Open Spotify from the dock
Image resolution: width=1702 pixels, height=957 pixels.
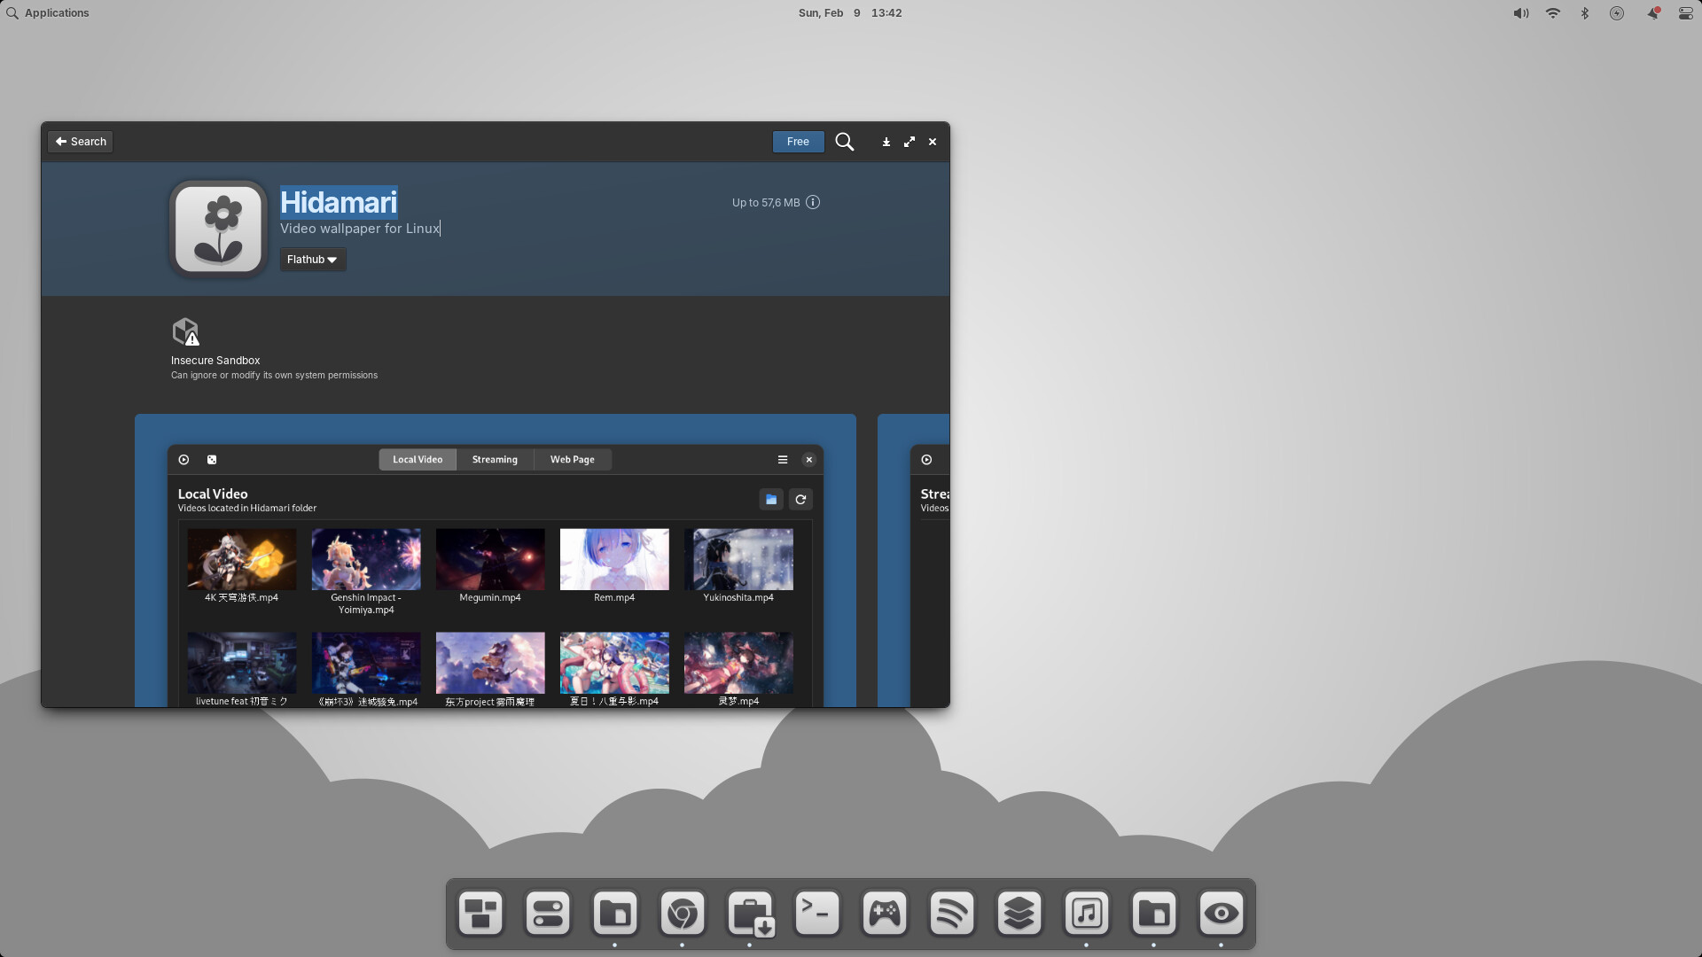952,914
